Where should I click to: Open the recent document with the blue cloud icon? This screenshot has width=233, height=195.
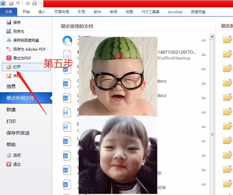[x=67, y=40]
